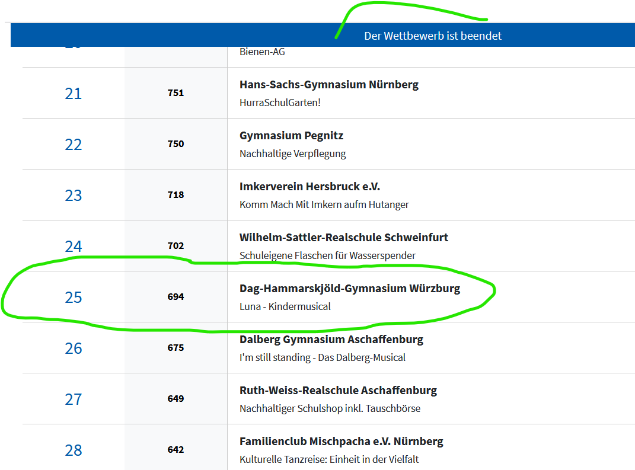
Task: Open 'Kulturelle Tanzreise: Einheit in der Vielfalt'
Action: 330,459
